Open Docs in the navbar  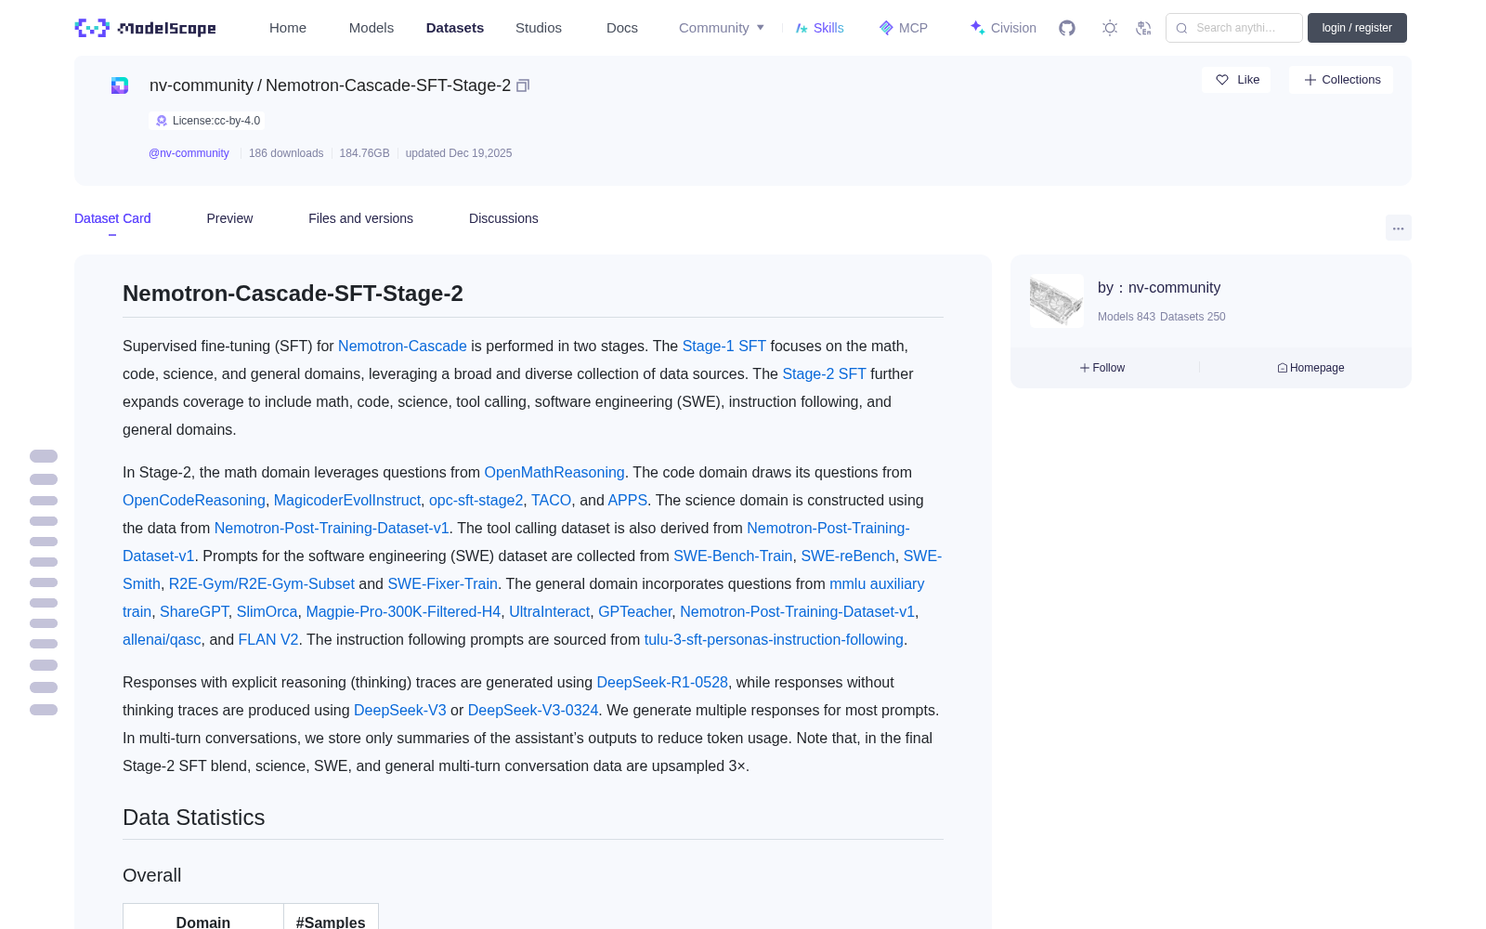tap(622, 28)
